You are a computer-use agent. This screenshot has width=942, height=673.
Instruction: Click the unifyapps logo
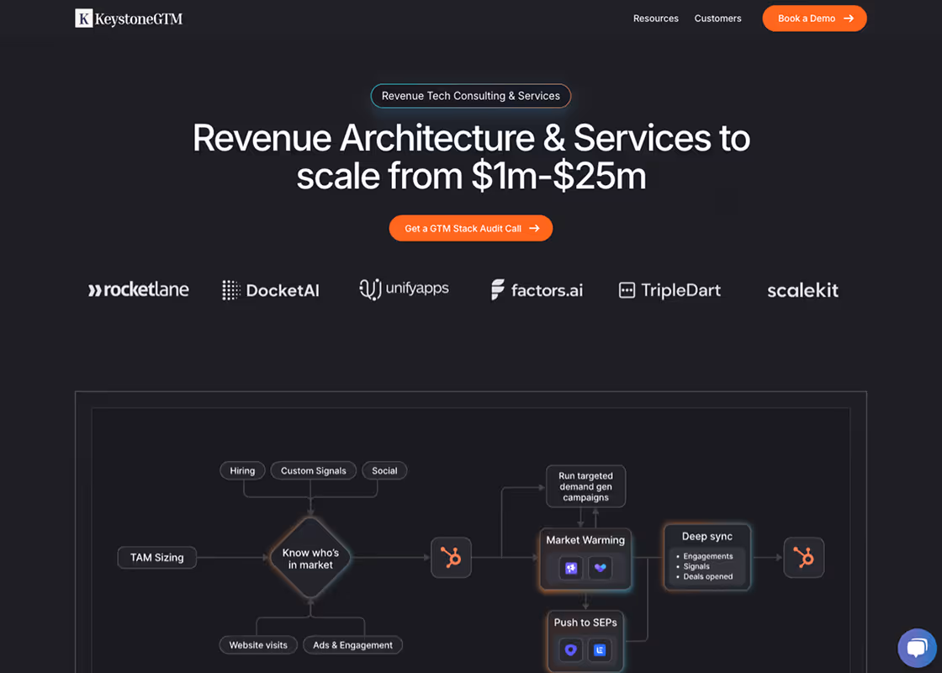[x=404, y=289]
